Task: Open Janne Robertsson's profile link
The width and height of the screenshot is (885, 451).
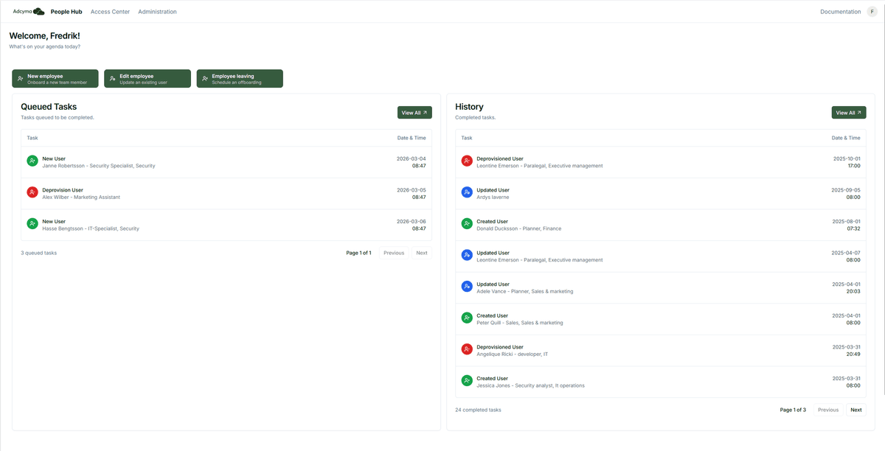Action: pyautogui.click(x=64, y=165)
